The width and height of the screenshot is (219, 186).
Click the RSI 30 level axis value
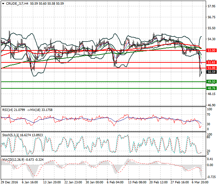(208, 124)
